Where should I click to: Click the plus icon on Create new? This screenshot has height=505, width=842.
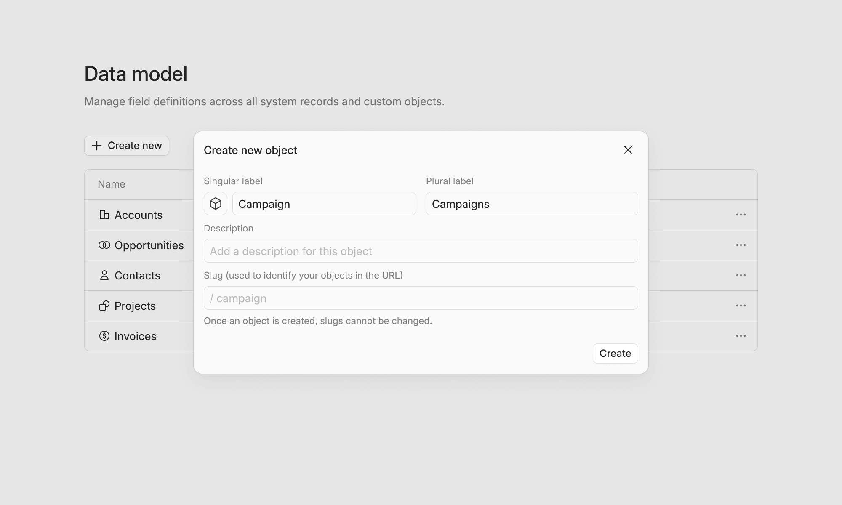(96, 146)
